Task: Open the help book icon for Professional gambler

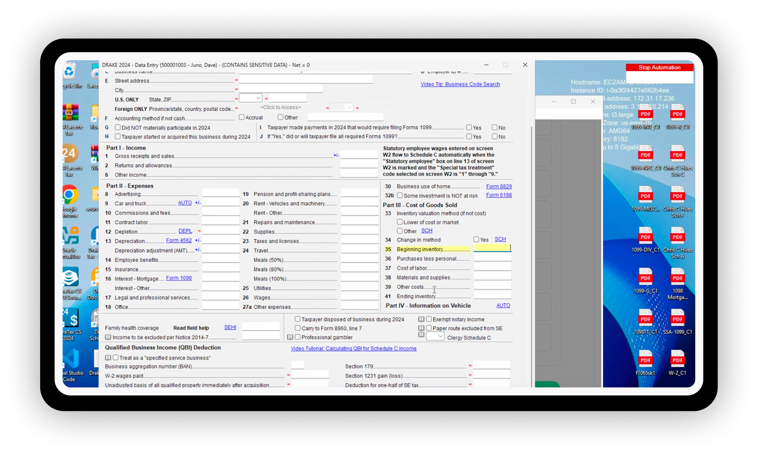Action: [x=290, y=337]
